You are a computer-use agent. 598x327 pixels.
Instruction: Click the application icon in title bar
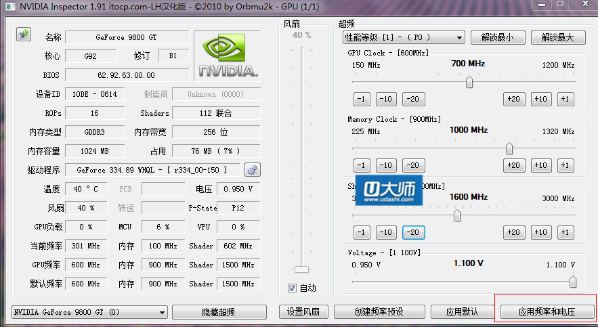click(x=10, y=6)
